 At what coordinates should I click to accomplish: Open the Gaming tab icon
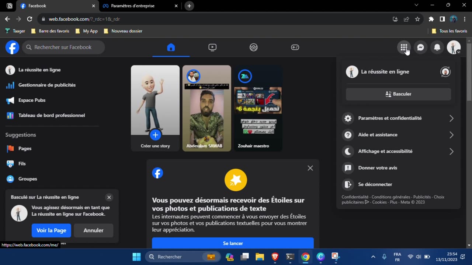(295, 47)
